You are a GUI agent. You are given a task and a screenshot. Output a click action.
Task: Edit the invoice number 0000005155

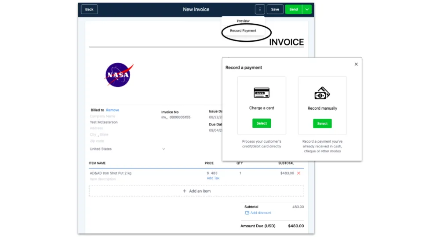pyautogui.click(x=180, y=118)
